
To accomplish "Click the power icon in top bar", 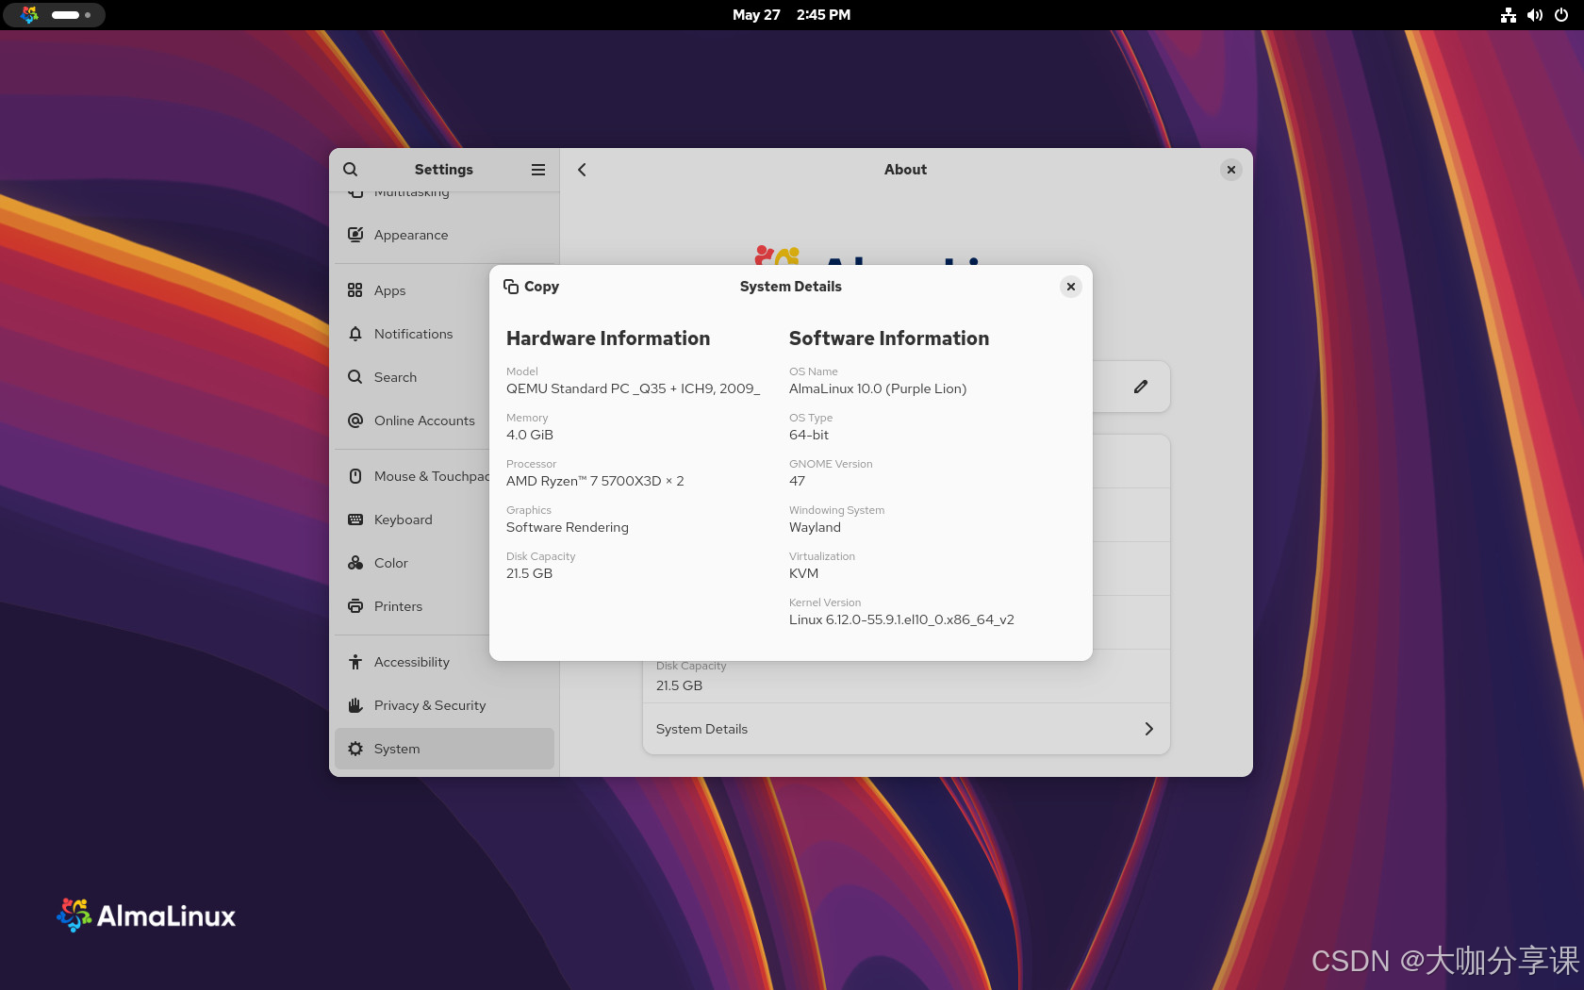I will [x=1561, y=15].
